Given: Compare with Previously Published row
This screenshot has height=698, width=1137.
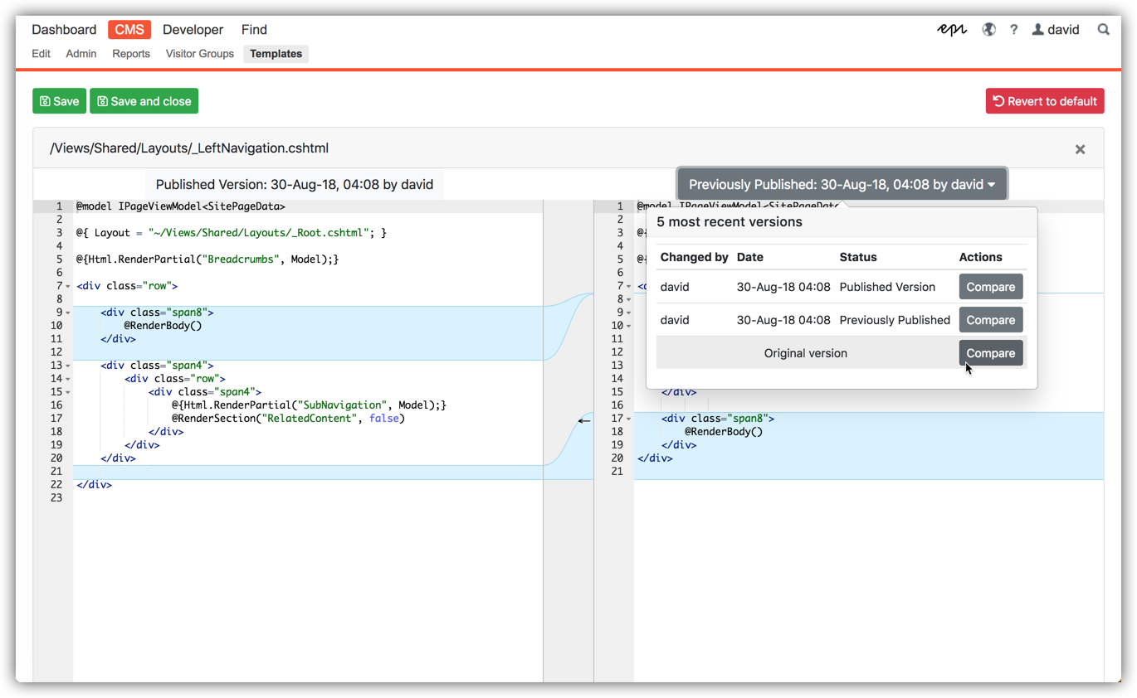Looking at the screenshot, I should pyautogui.click(x=990, y=320).
